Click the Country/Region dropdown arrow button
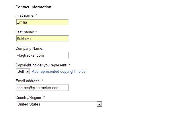Image resolution: width=187 pixels, height=115 pixels. pyautogui.click(x=99, y=104)
